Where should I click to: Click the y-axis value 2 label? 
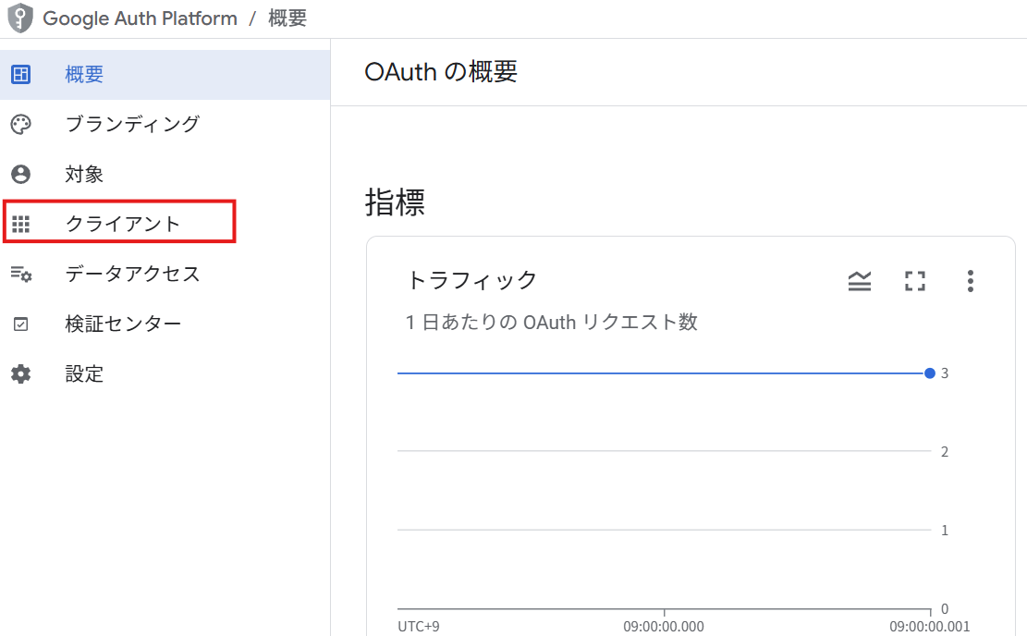tap(945, 451)
